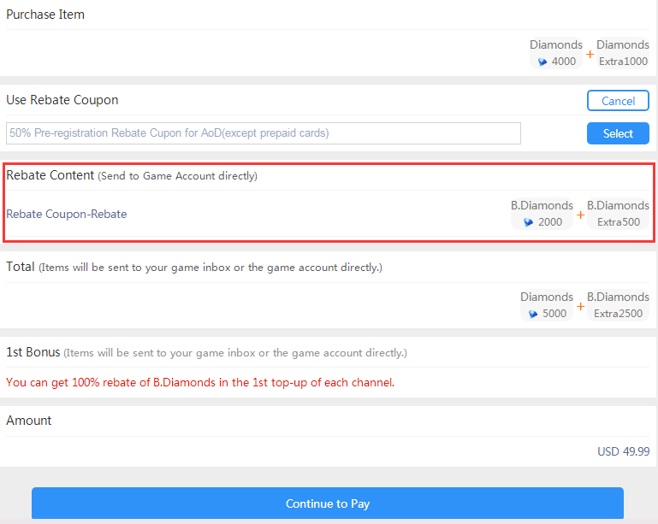Screen dimensions: 658x524
Task: Click the rebate coupon input field
Action: tap(264, 133)
